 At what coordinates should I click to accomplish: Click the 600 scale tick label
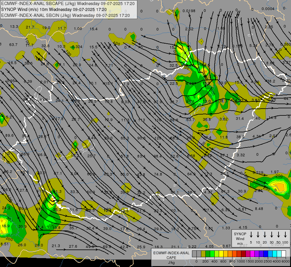pyautogui.click(x=223, y=261)
